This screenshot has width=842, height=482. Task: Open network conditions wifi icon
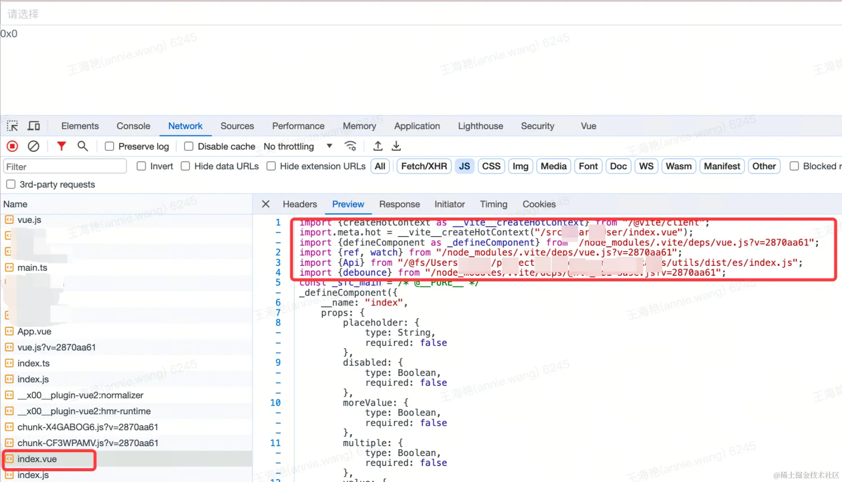coord(350,146)
